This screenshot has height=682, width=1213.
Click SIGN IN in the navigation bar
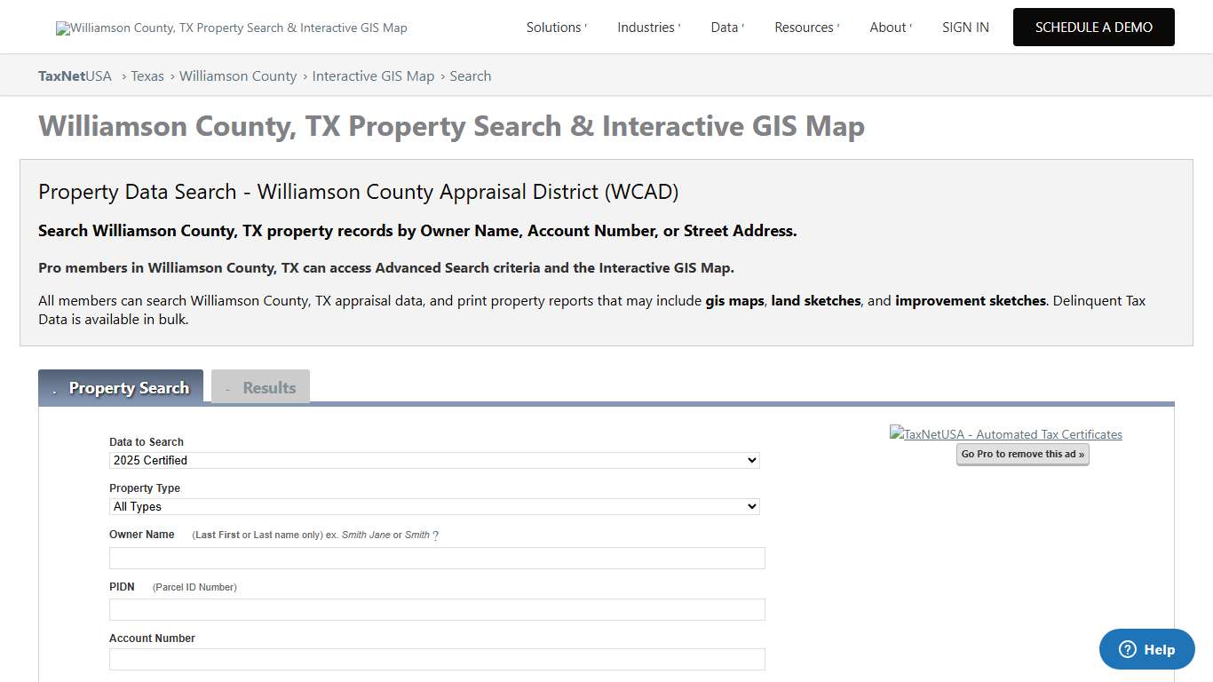pos(965,28)
